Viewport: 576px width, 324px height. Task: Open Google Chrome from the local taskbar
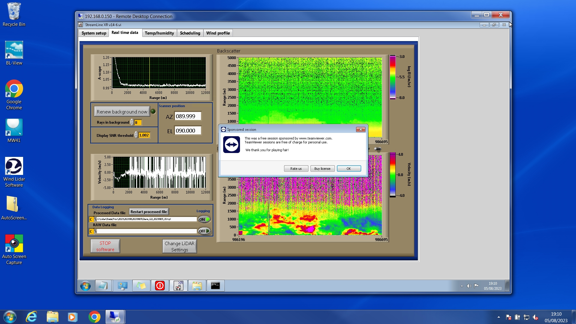pos(94,317)
